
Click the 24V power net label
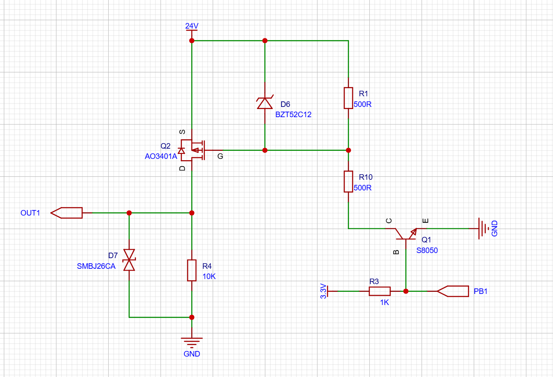pos(192,26)
